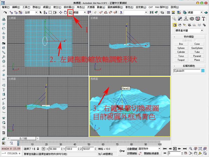Open the Hierarchy command panel tab
This screenshot has width=209, height=157.
click(x=186, y=19)
